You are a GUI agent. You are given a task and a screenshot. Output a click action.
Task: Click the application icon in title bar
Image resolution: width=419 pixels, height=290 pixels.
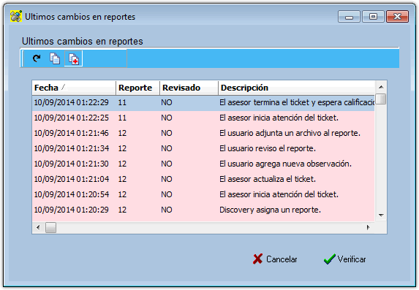(16, 17)
